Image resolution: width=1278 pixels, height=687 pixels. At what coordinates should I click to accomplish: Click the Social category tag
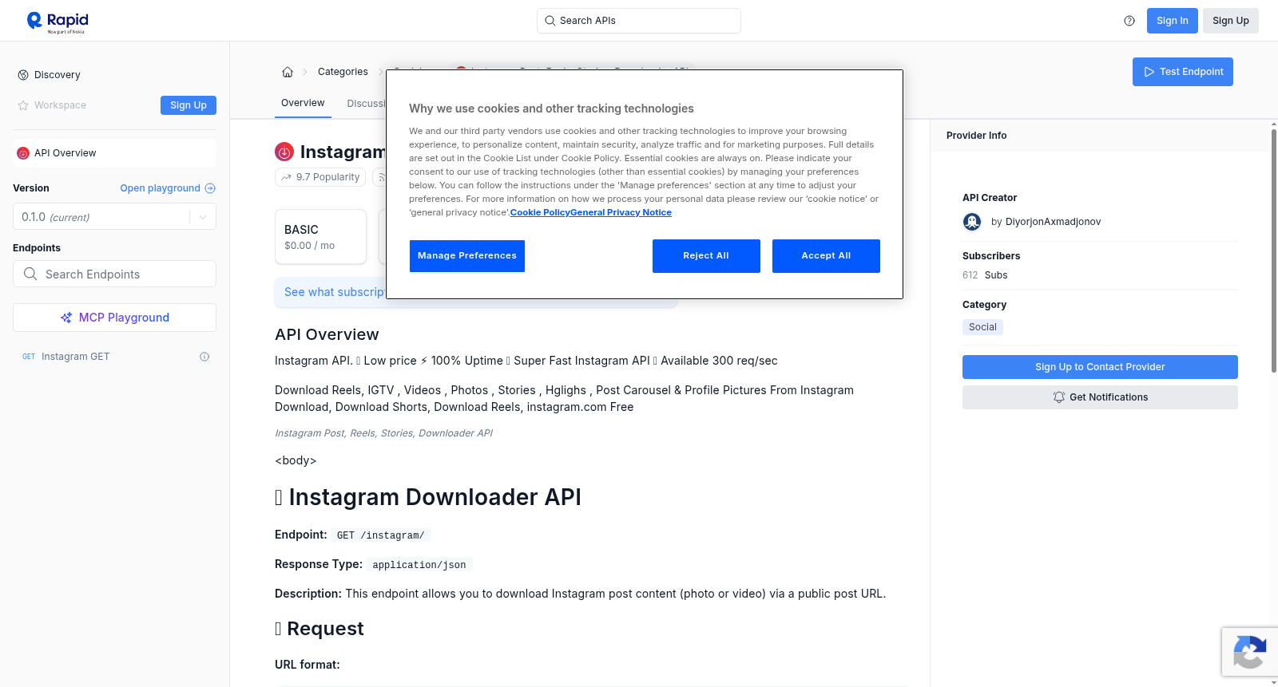(982, 327)
